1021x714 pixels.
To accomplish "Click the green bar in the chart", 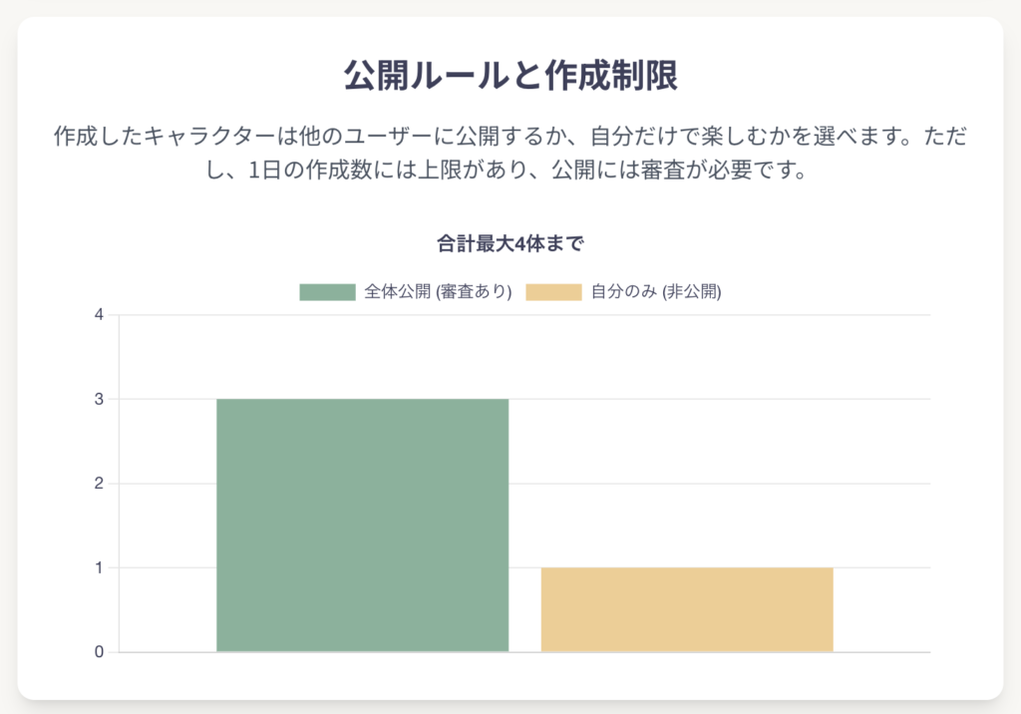I will click(x=363, y=526).
